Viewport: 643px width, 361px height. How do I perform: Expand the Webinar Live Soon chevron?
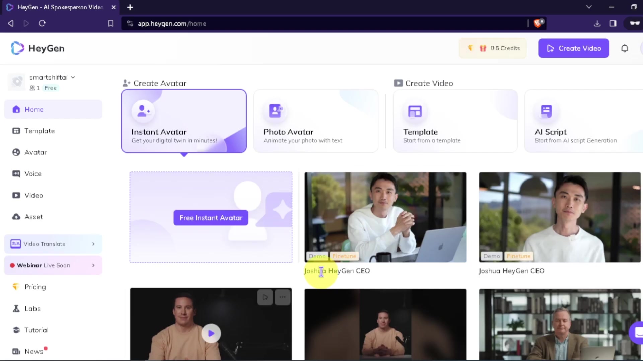[x=93, y=265]
